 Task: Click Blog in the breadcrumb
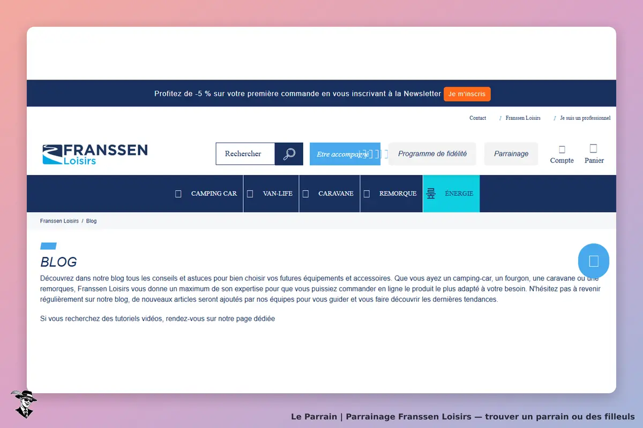[92, 221]
